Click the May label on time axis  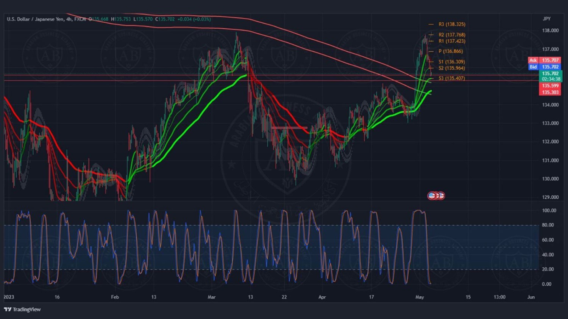pos(420,297)
